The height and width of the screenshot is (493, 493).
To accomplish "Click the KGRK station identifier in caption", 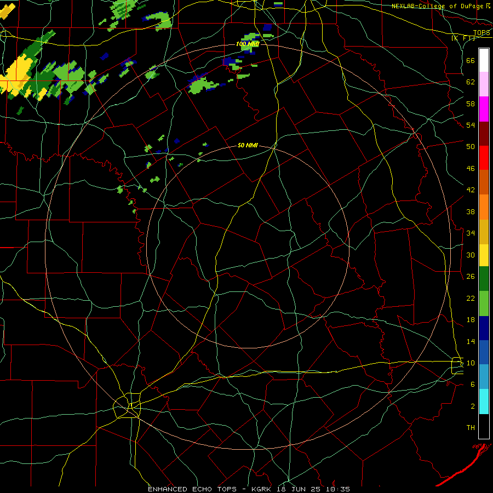I will click(262, 489).
